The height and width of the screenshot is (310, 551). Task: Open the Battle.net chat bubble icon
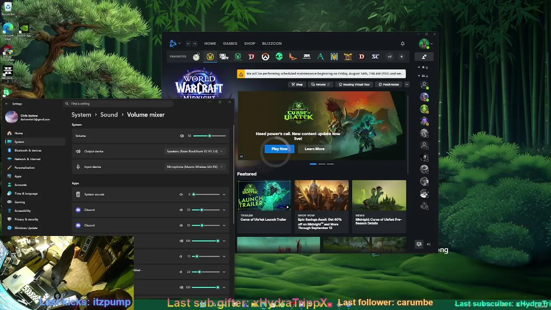[419, 244]
